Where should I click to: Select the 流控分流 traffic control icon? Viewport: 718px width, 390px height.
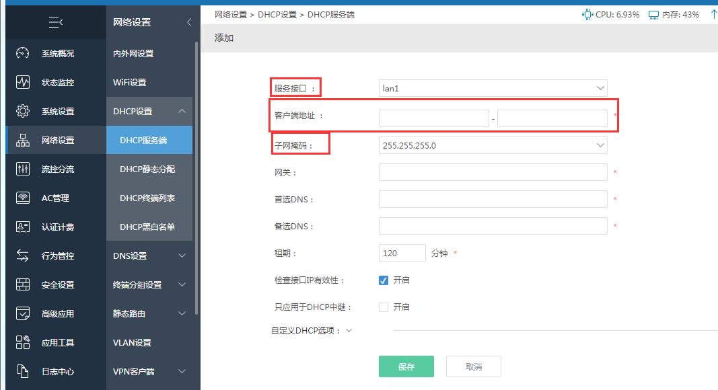point(21,169)
